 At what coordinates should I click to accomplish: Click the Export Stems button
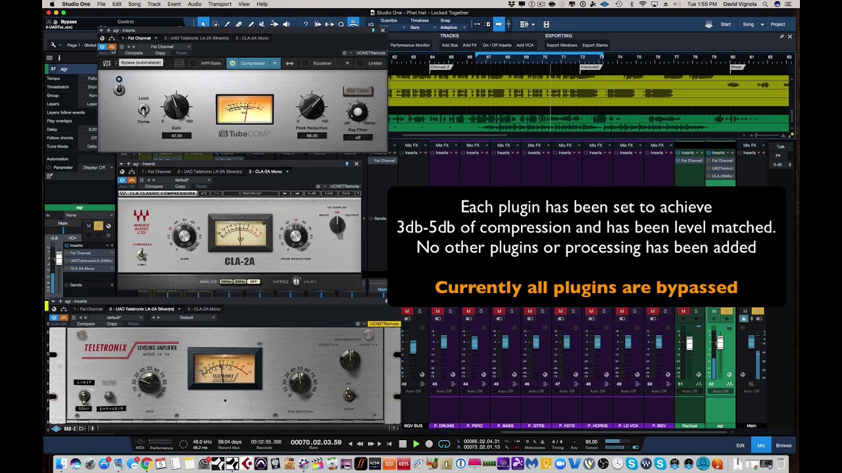pyautogui.click(x=595, y=45)
